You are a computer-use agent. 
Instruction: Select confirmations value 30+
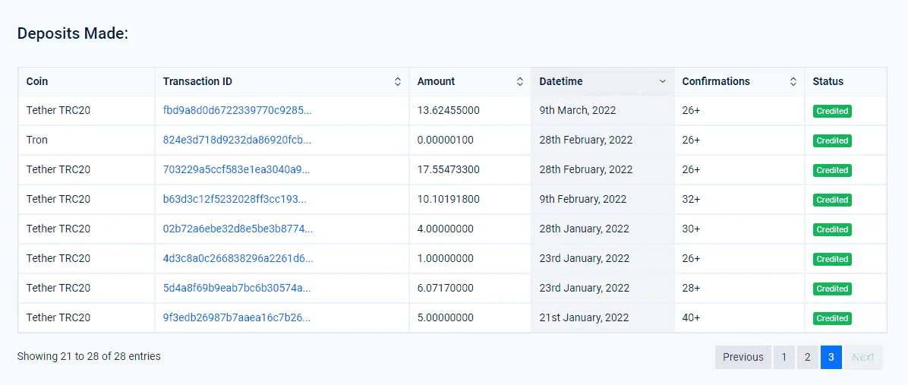(x=691, y=229)
